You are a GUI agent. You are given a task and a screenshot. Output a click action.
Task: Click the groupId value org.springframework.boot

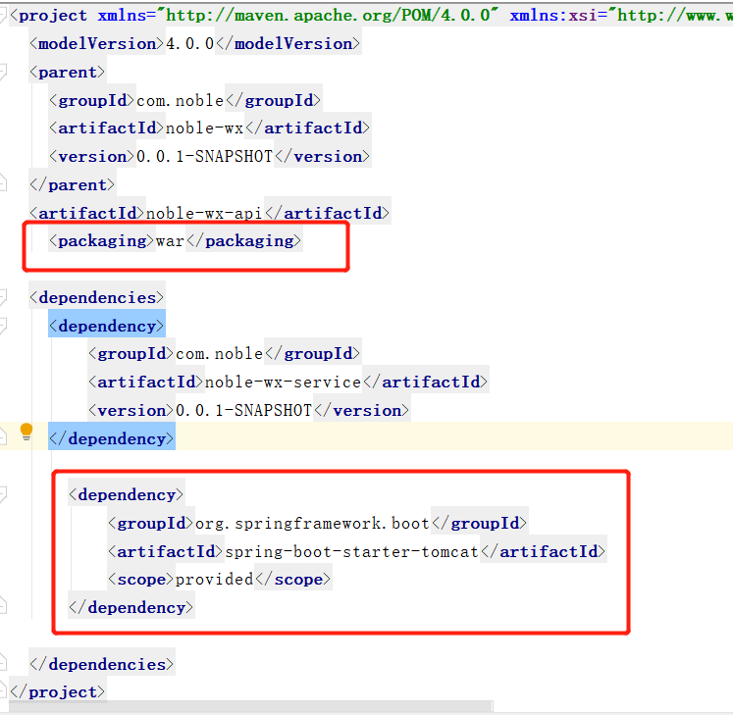[312, 524]
